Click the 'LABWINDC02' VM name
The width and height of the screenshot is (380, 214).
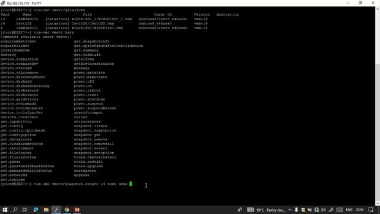point(27,19)
